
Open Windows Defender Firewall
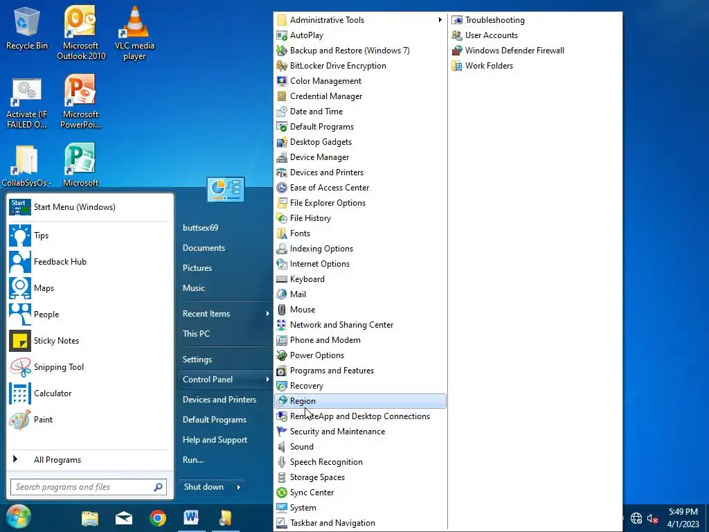(x=535, y=50)
